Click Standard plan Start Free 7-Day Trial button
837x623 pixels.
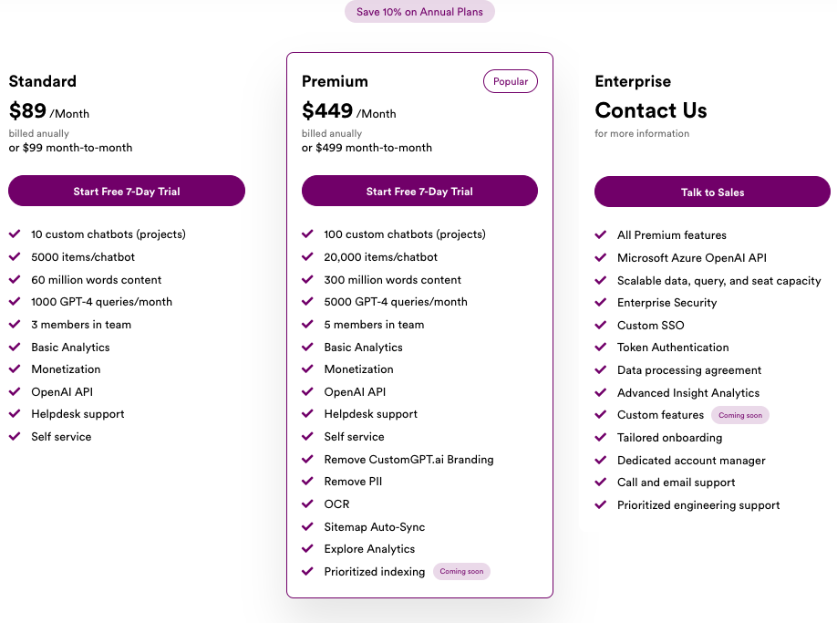point(127,192)
